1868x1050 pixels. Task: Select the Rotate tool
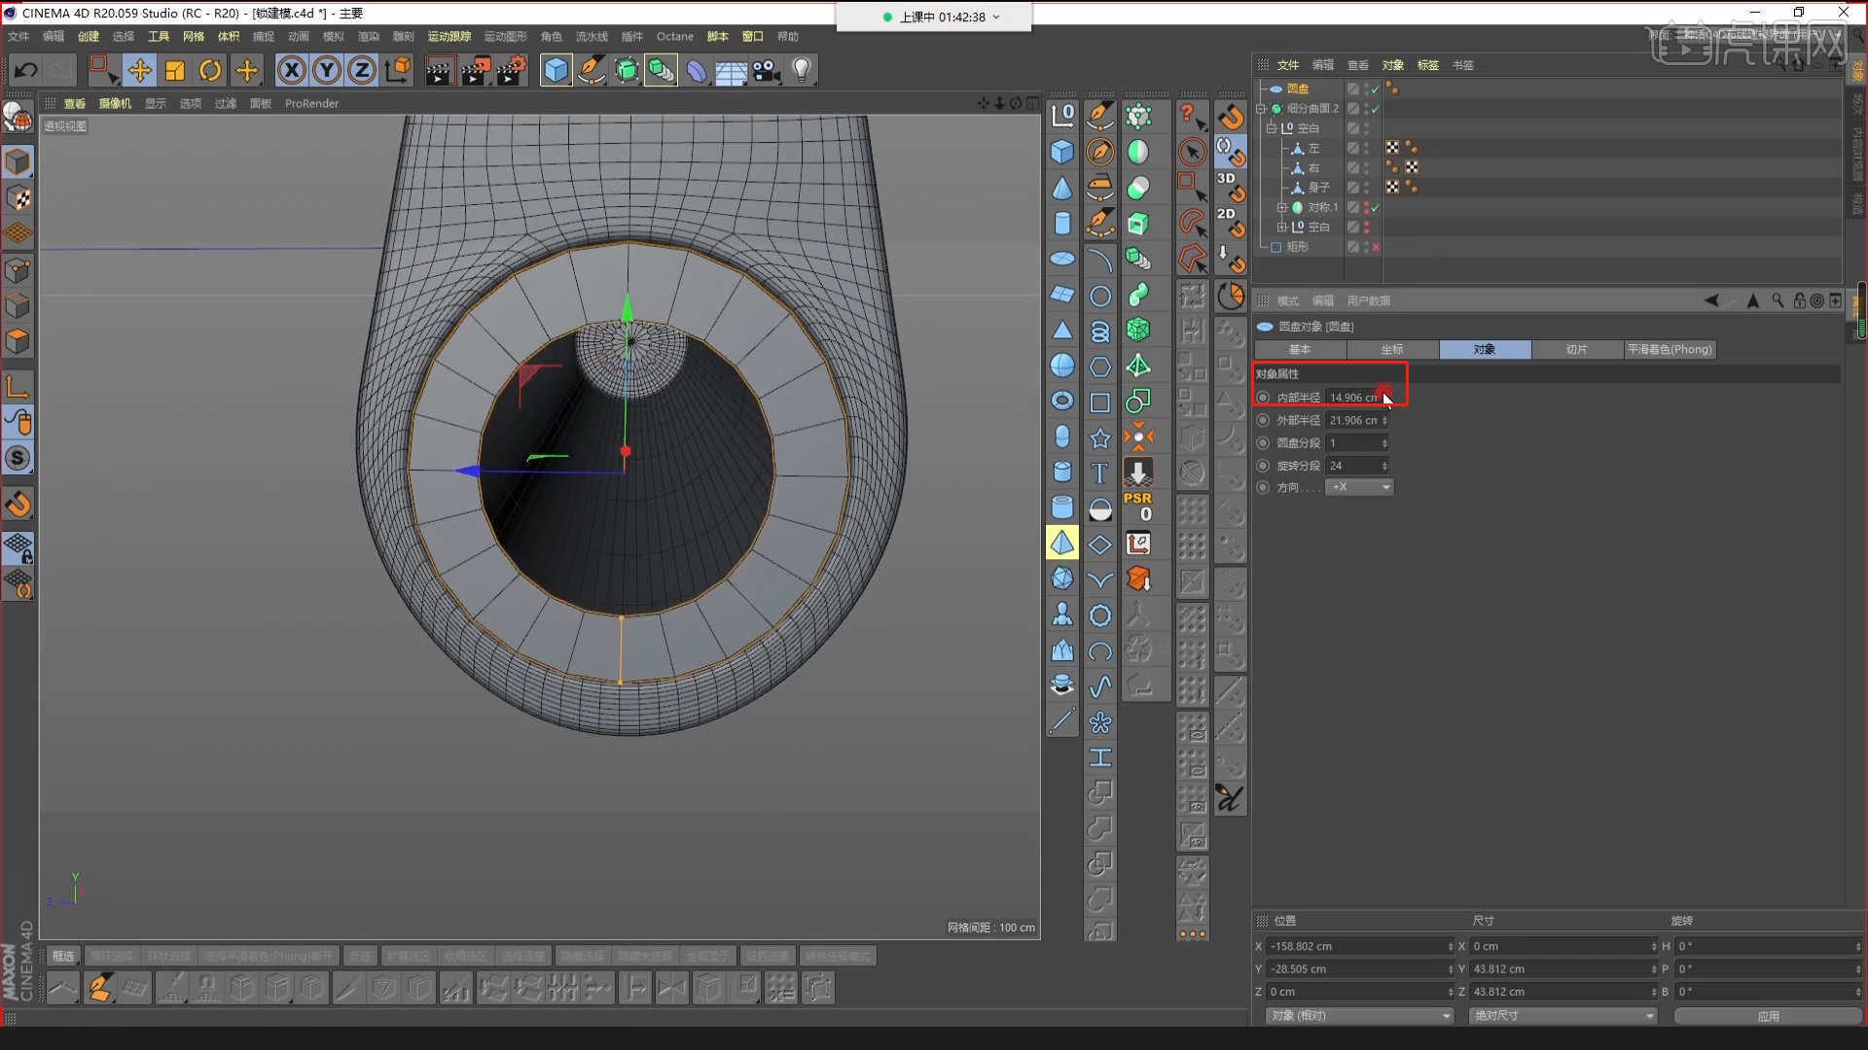click(x=210, y=70)
